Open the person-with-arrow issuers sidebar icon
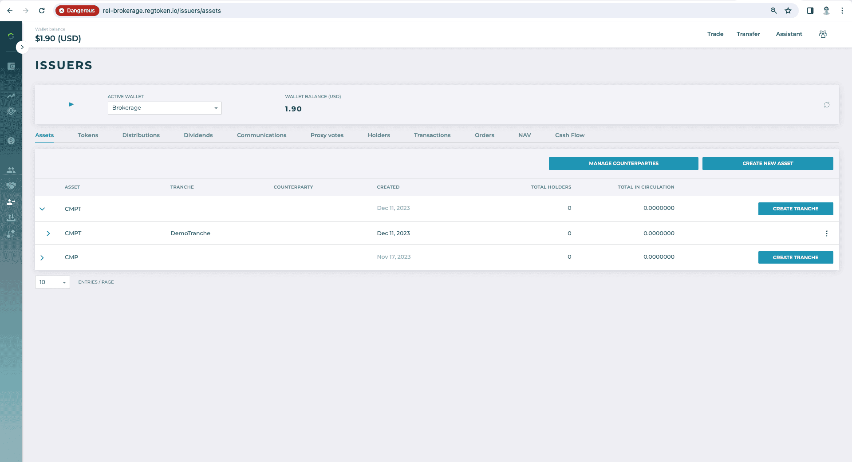The width and height of the screenshot is (852, 462). [11, 202]
